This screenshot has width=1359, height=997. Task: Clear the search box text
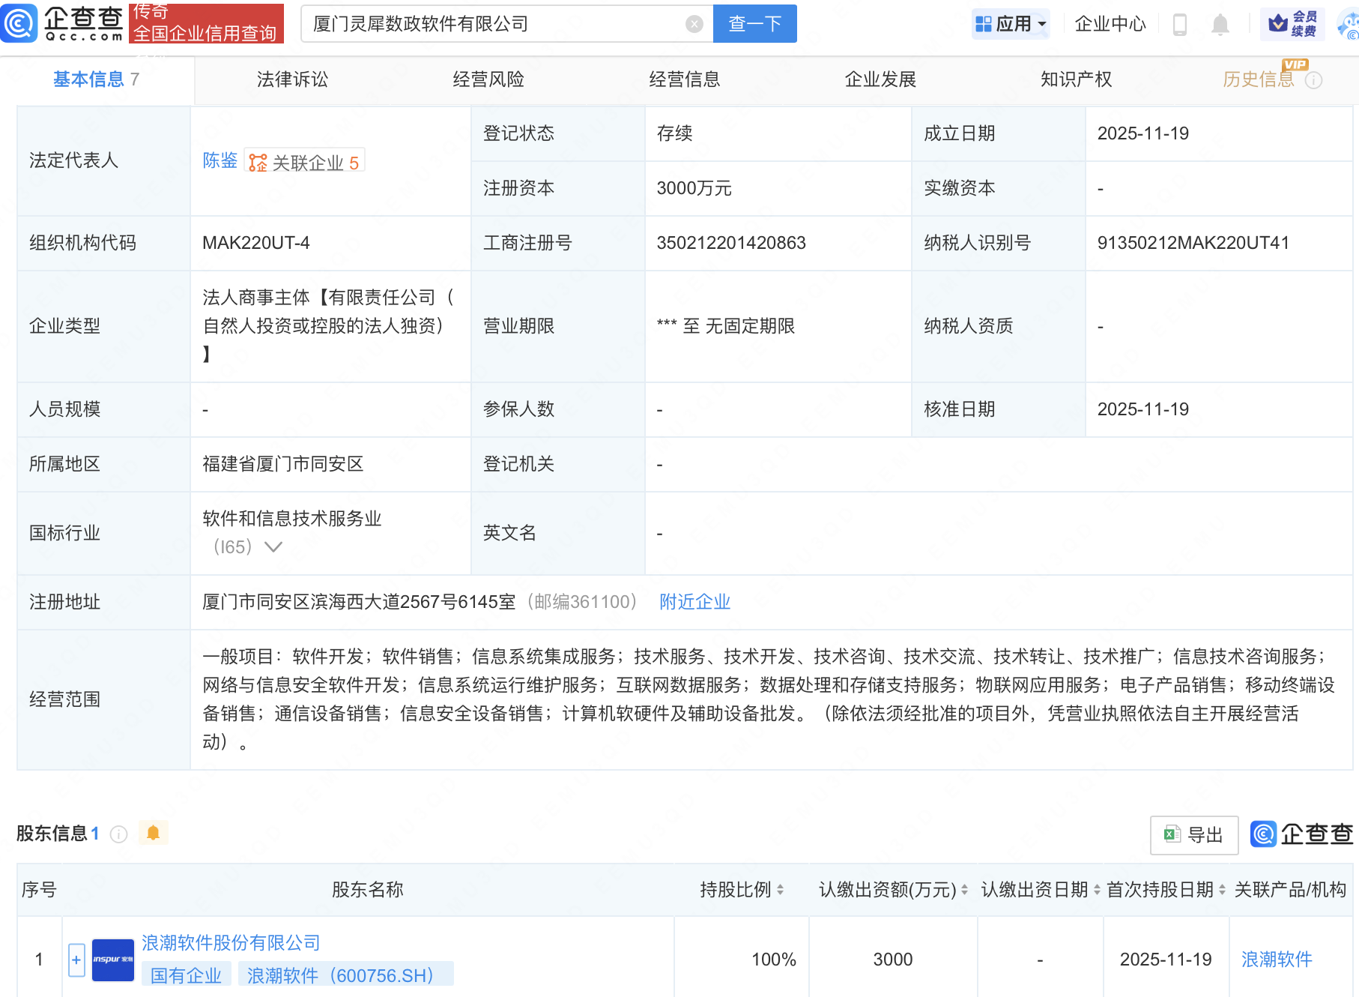click(x=694, y=24)
